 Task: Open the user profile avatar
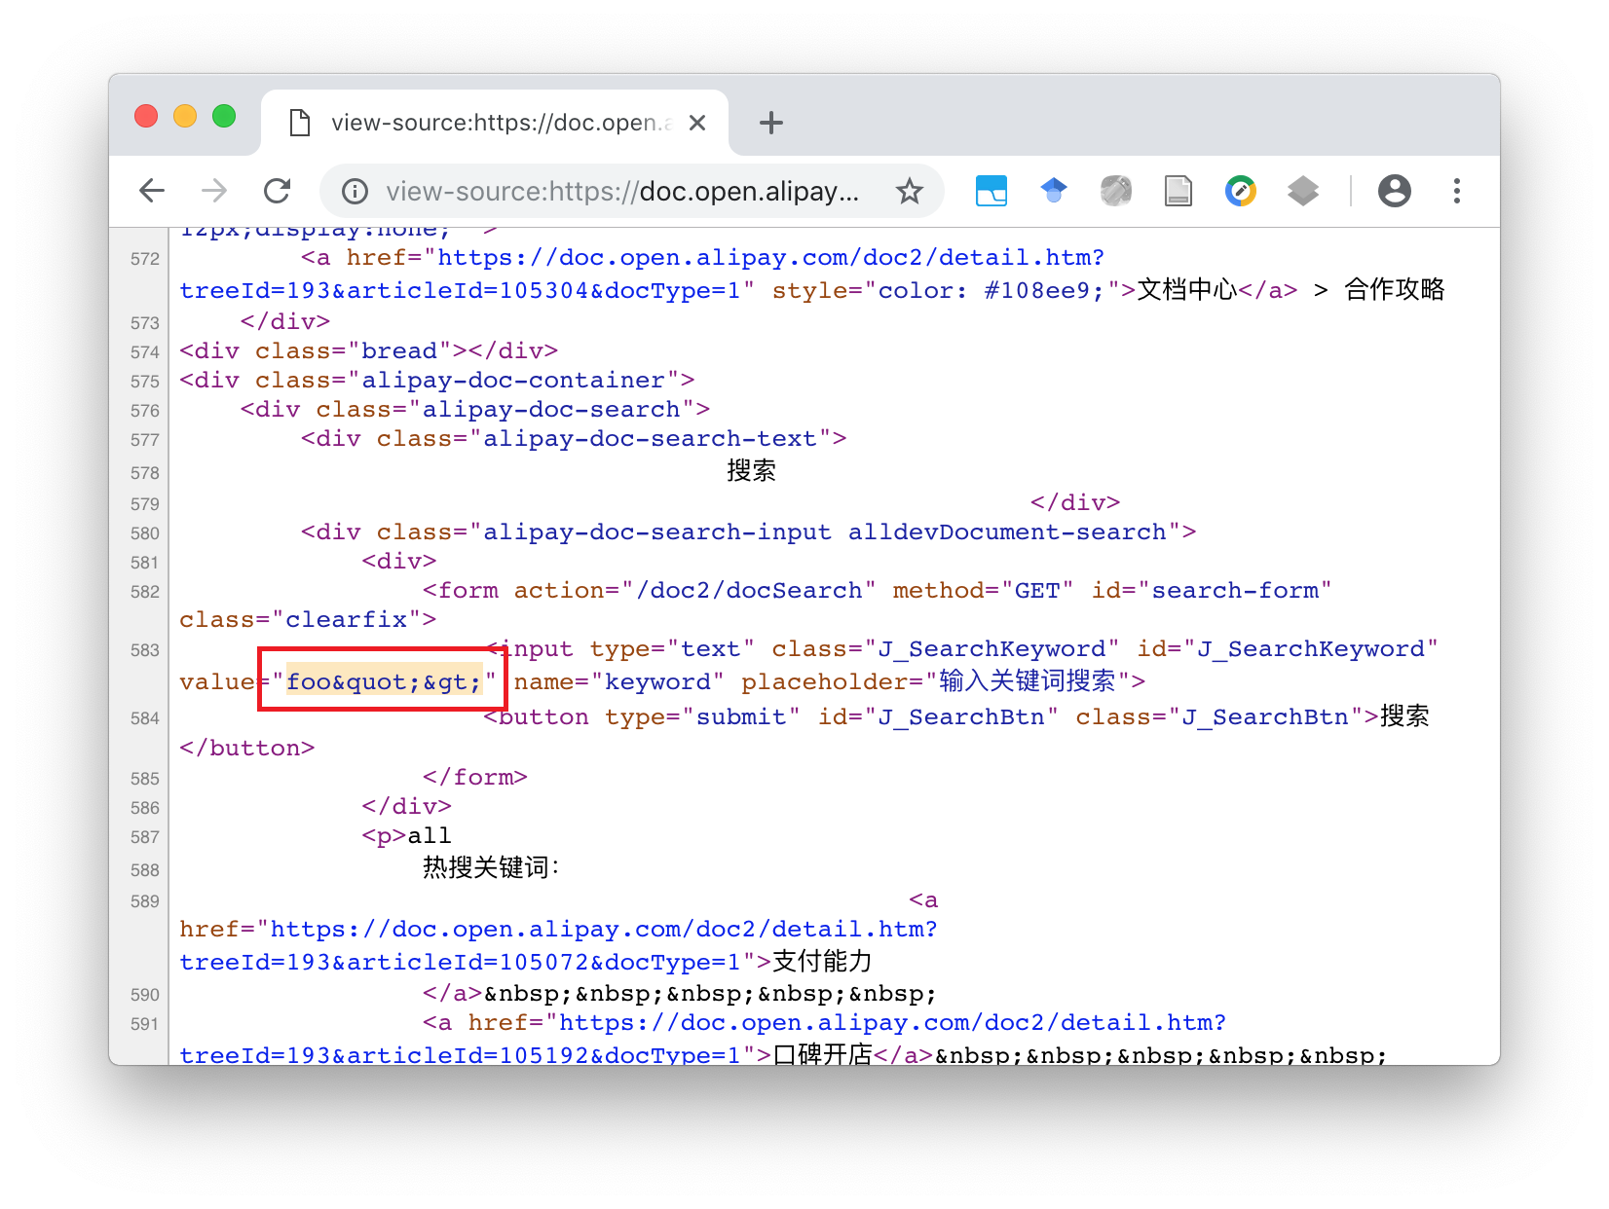point(1394,191)
